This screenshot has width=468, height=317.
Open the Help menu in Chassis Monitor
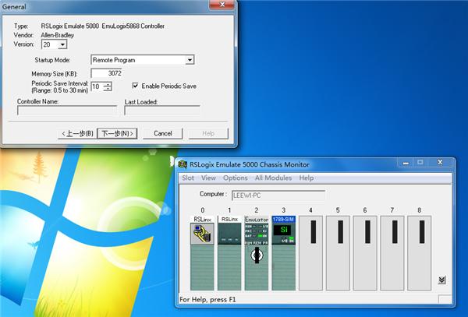307,178
